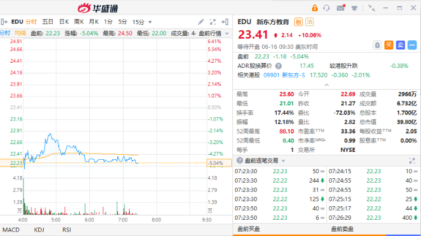Image resolution: width=421 pixels, height=236 pixels.
Task: Click the 盘前买盘 label
Action: point(249,229)
